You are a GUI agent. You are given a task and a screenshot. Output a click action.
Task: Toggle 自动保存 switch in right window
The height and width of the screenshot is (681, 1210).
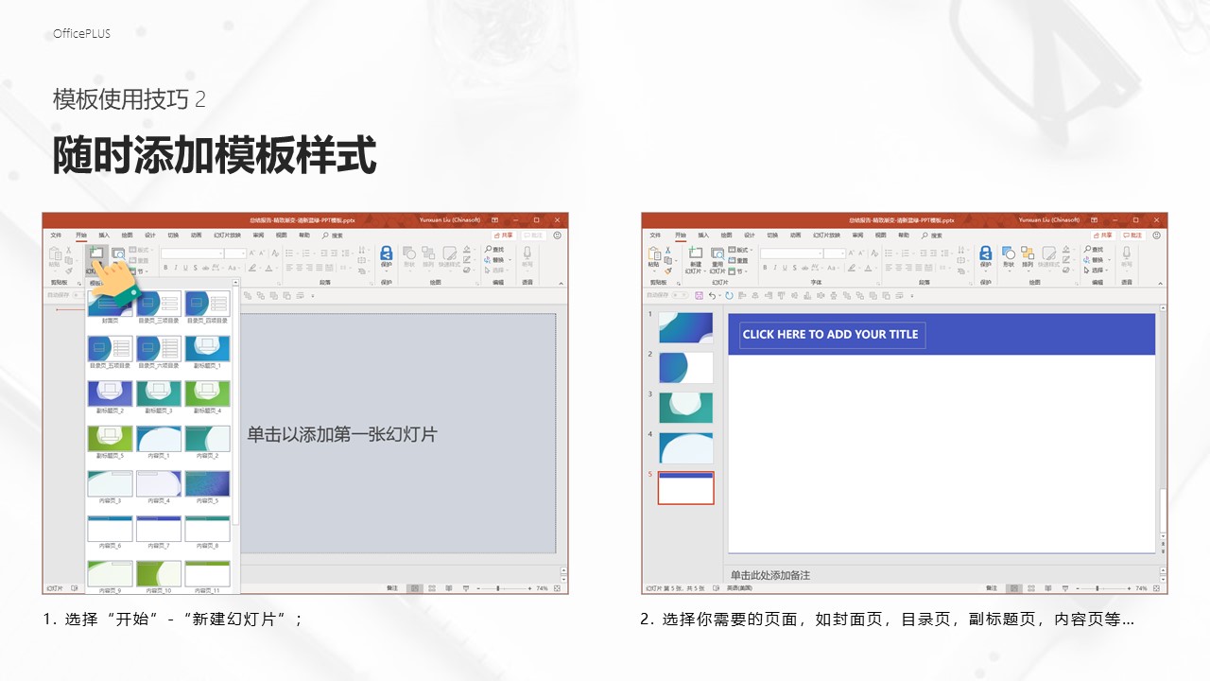point(680,295)
